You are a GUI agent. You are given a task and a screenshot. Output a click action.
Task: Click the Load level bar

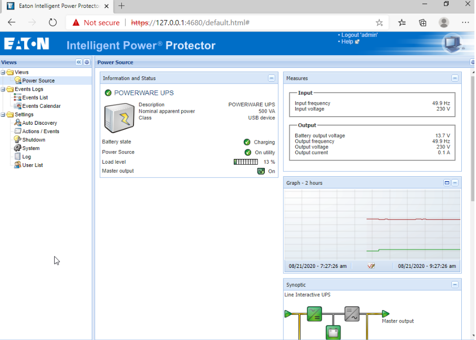[246, 162]
